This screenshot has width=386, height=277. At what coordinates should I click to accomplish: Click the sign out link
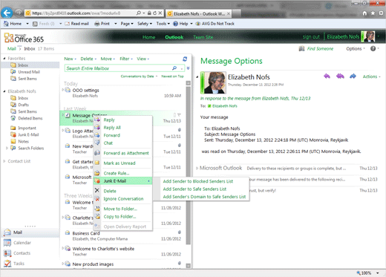[x=311, y=37]
